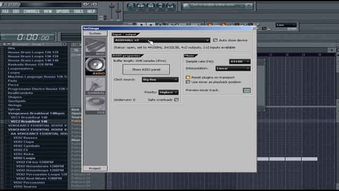This screenshot has width=339, height=191.
Task: Select VEH2 Housebeats 128BPM folder
Action: pos(40,166)
